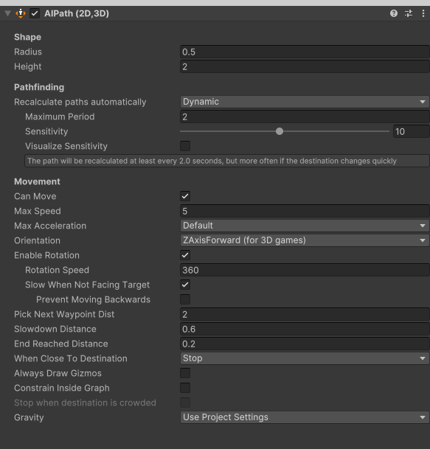
Task: Open the AIPath component presets icon
Action: (x=409, y=13)
